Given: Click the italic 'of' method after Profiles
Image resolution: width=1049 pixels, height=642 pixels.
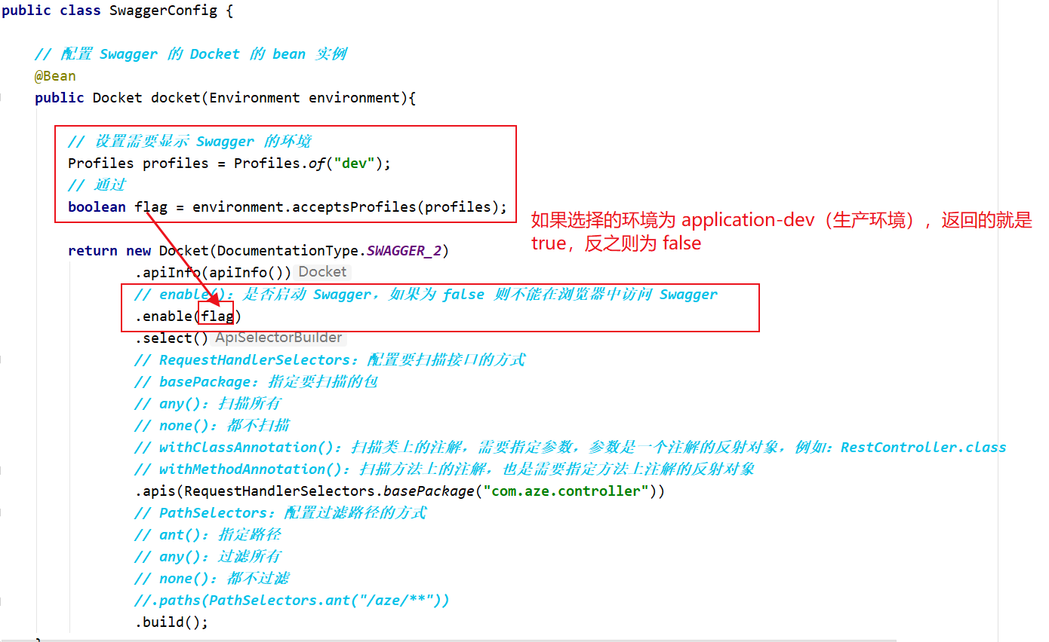Looking at the screenshot, I should click(x=317, y=164).
